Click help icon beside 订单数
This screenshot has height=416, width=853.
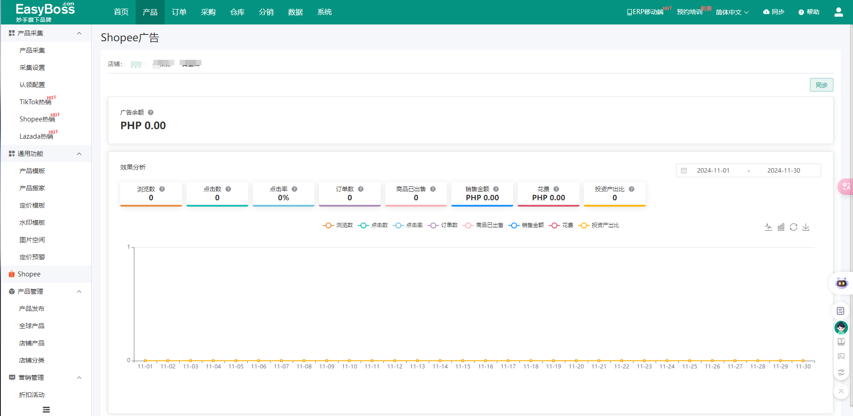click(361, 189)
